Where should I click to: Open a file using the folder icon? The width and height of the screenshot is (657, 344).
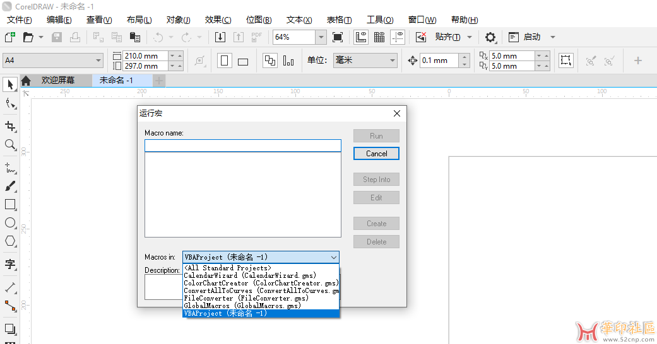tap(28, 37)
